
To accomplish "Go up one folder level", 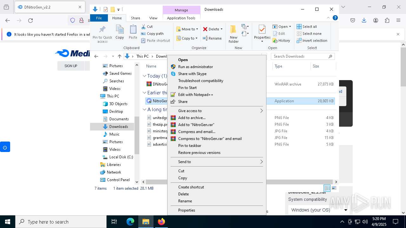I will [x=119, y=56].
